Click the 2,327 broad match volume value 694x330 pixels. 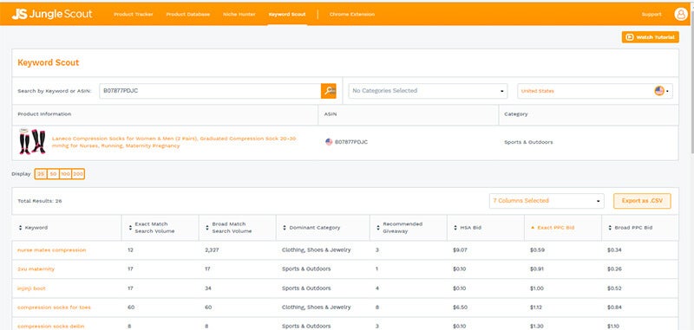[212, 250]
